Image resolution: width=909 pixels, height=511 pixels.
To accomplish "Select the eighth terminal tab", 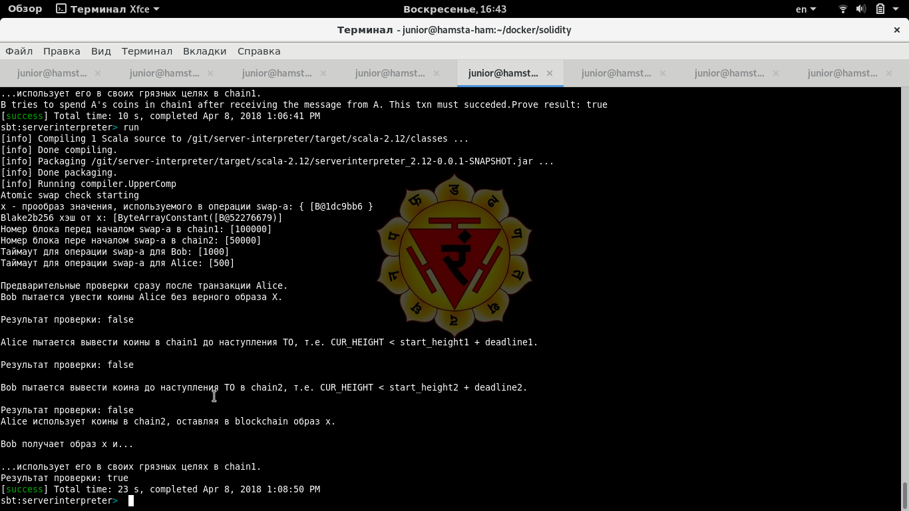I will [843, 73].
